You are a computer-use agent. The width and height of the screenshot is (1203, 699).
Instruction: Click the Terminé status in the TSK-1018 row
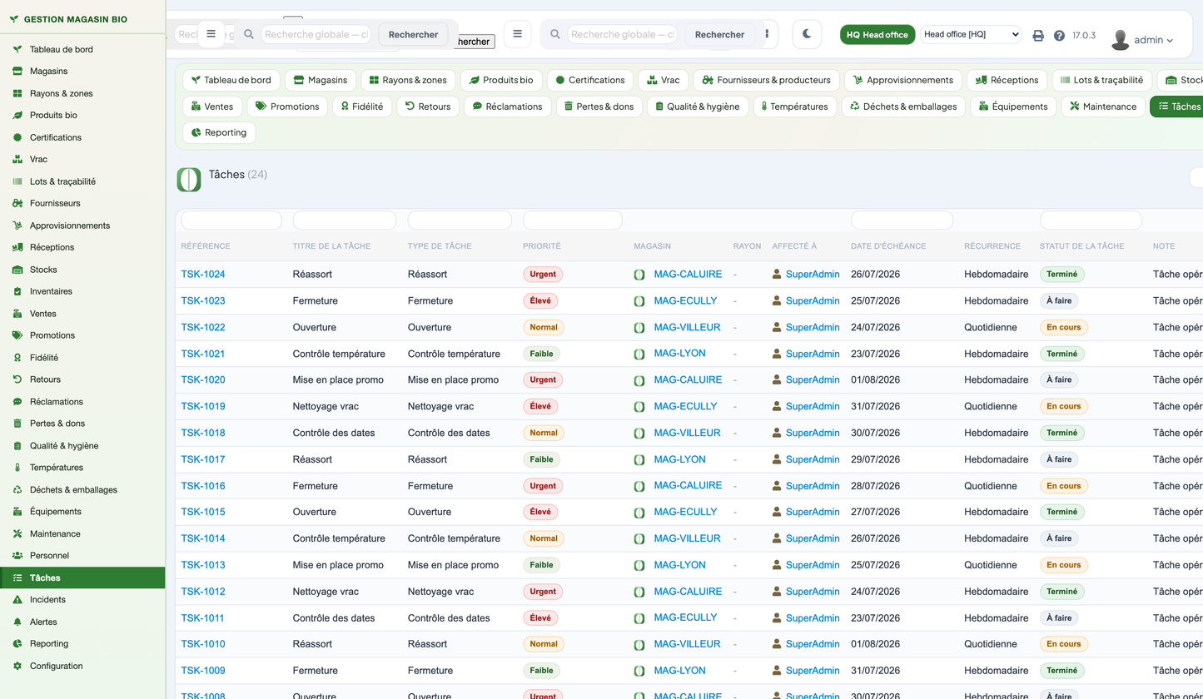[x=1061, y=434]
